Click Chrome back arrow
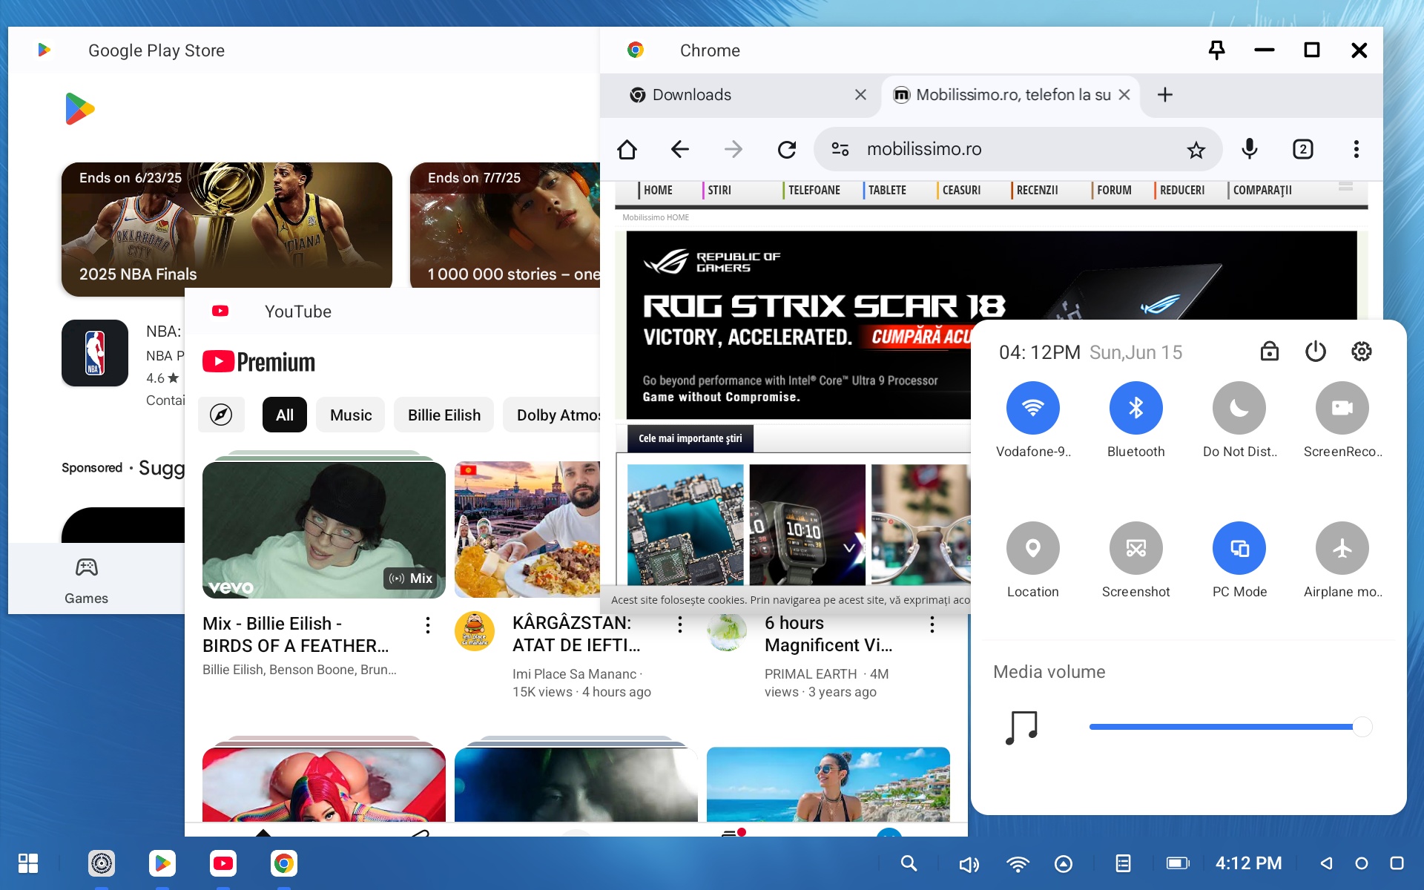The image size is (1424, 890). pyautogui.click(x=680, y=149)
